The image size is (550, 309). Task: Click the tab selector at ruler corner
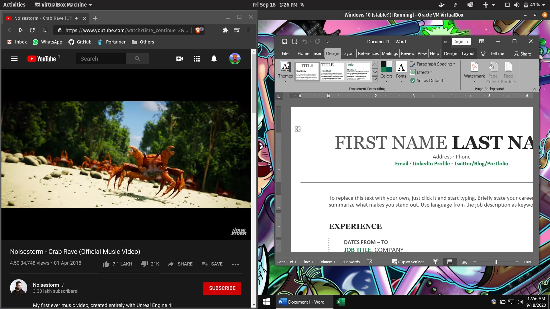tap(279, 96)
